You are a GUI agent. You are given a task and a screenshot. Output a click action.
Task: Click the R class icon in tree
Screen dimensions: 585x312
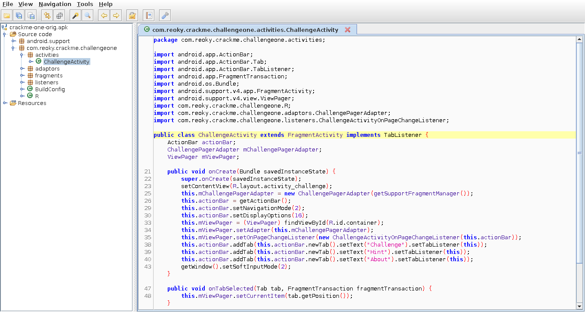pyautogui.click(x=30, y=96)
